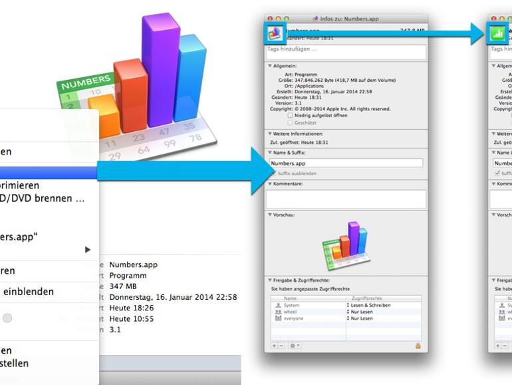Collapse 'Allgemein' triangle in the right info window
The height and width of the screenshot is (385, 512).
point(493,66)
